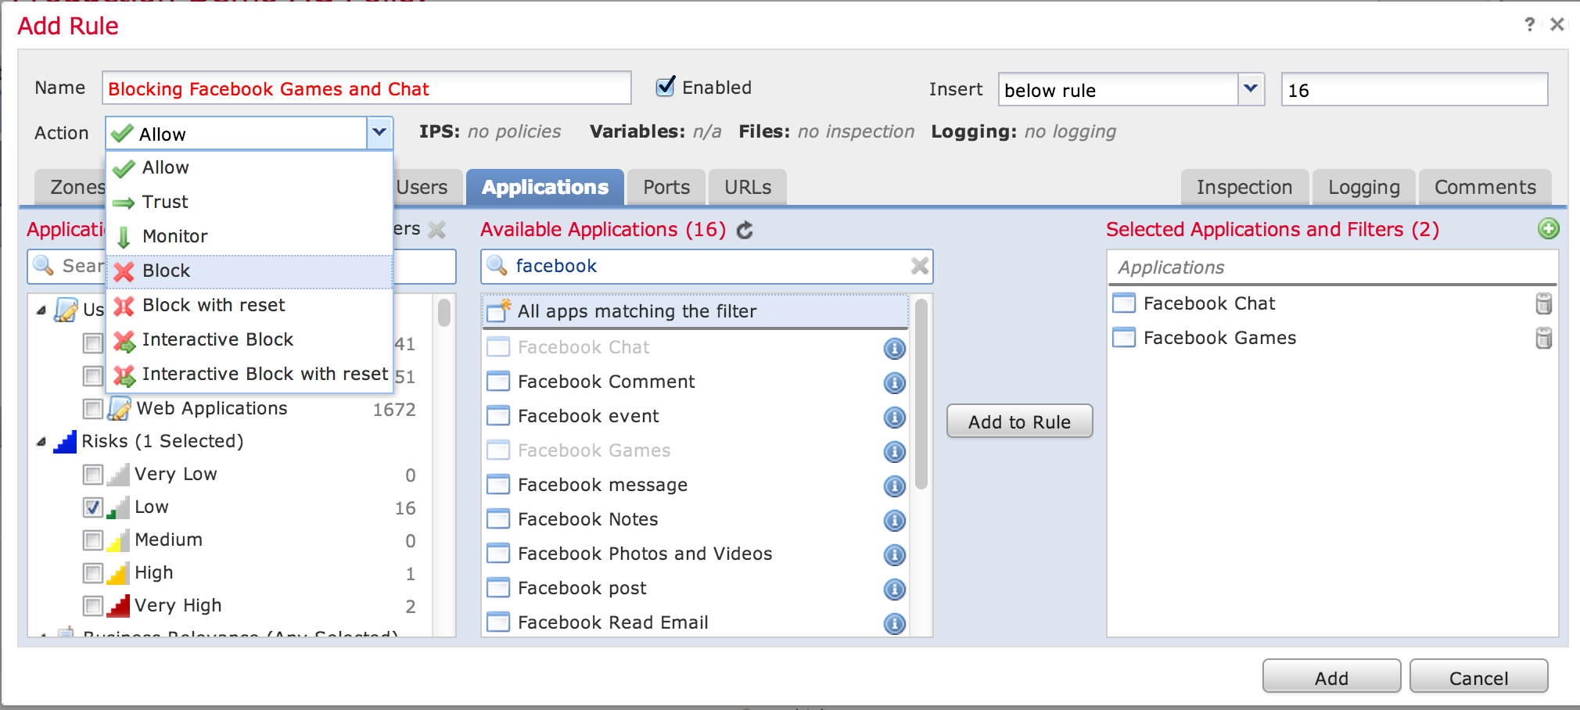
Task: Click the Action dropdown arrow
Action: point(379,133)
